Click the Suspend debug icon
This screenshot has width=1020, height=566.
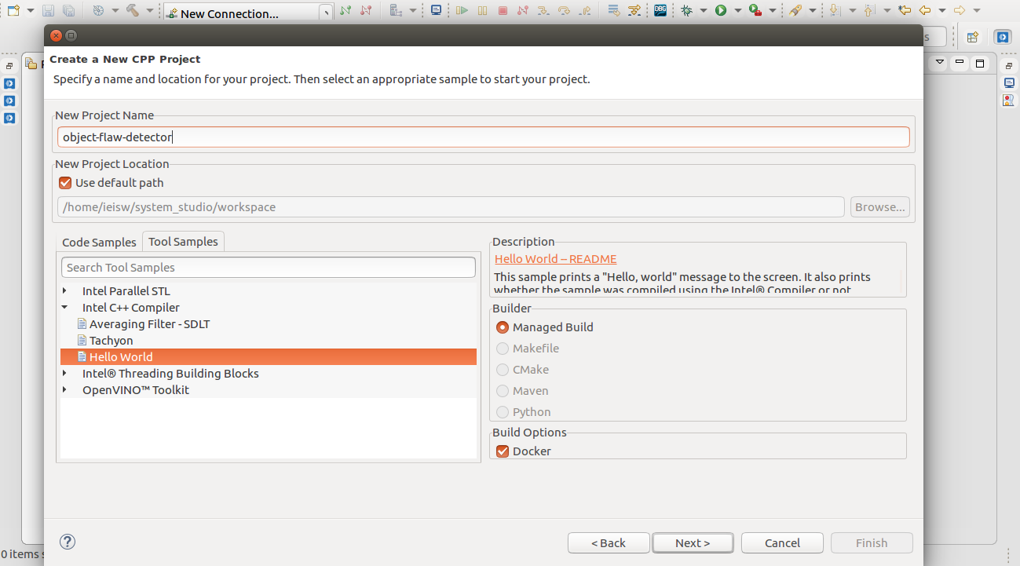482,11
